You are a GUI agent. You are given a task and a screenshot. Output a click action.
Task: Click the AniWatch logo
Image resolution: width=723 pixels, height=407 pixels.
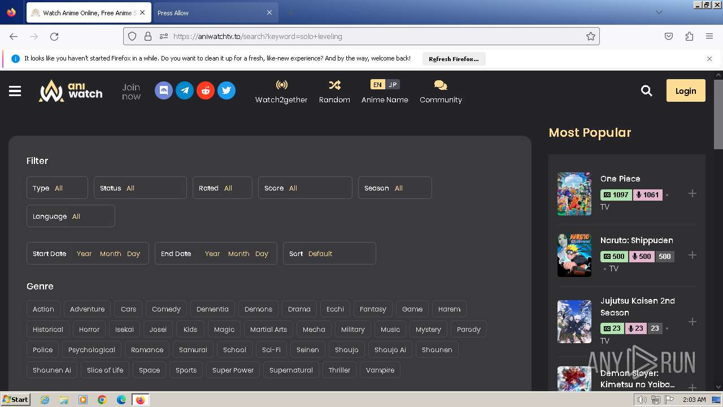pos(71,90)
